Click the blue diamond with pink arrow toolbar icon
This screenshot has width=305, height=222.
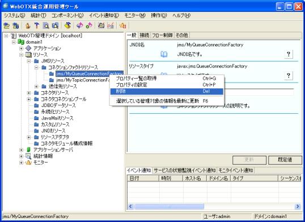point(80,25)
